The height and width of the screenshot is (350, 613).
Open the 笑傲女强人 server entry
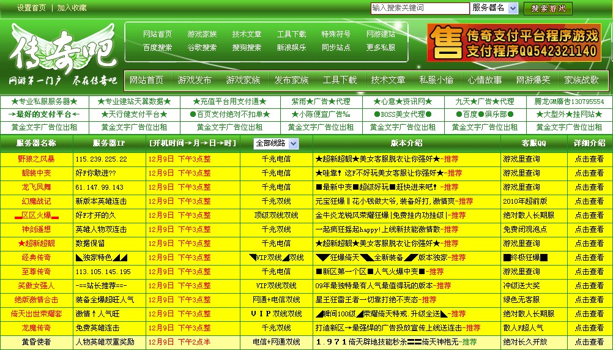(x=36, y=286)
